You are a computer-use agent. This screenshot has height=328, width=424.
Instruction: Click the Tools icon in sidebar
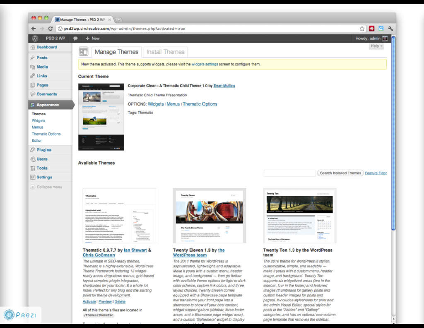33,168
